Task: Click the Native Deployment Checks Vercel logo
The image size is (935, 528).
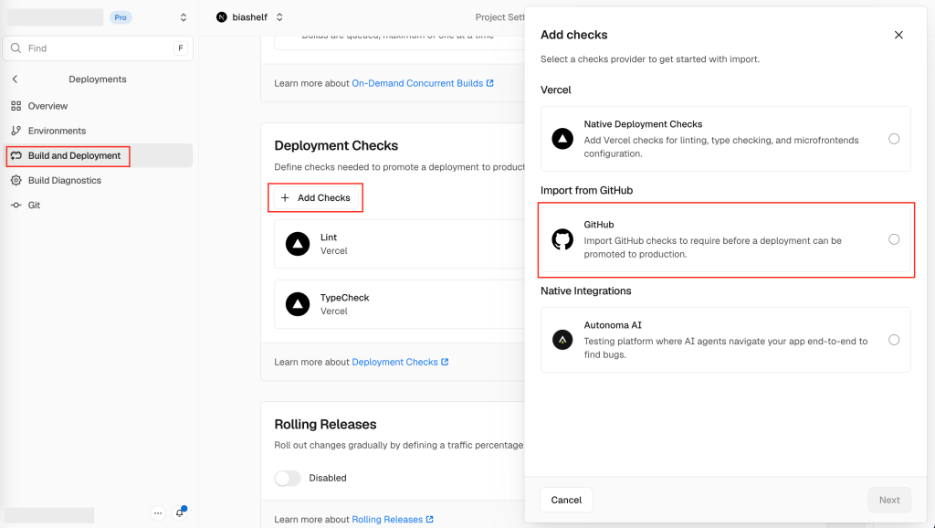Action: pos(562,139)
